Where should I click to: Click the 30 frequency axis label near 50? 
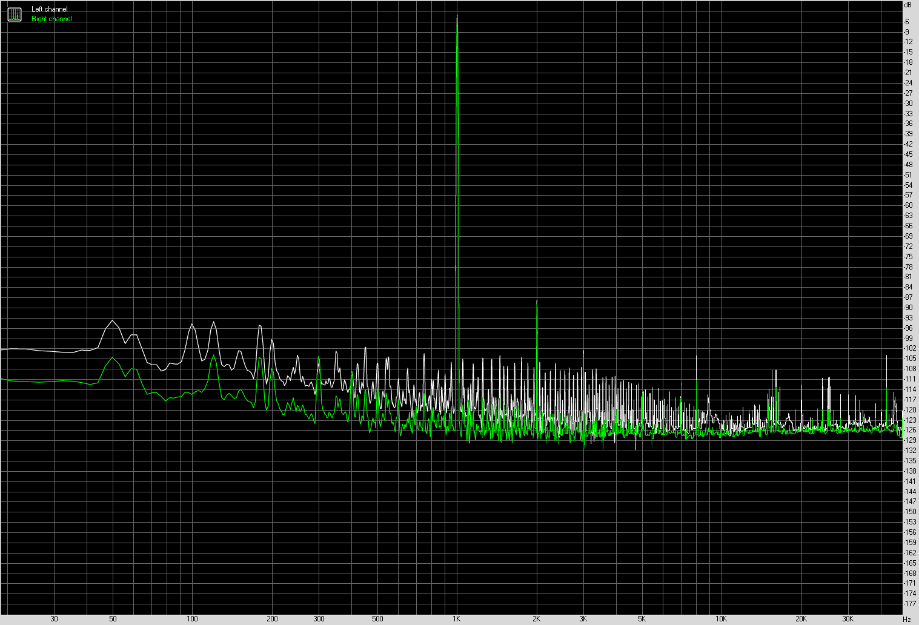tap(55, 619)
